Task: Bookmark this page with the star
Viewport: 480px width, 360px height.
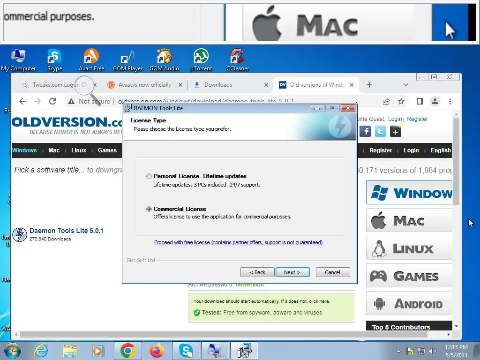Action: (x=401, y=101)
